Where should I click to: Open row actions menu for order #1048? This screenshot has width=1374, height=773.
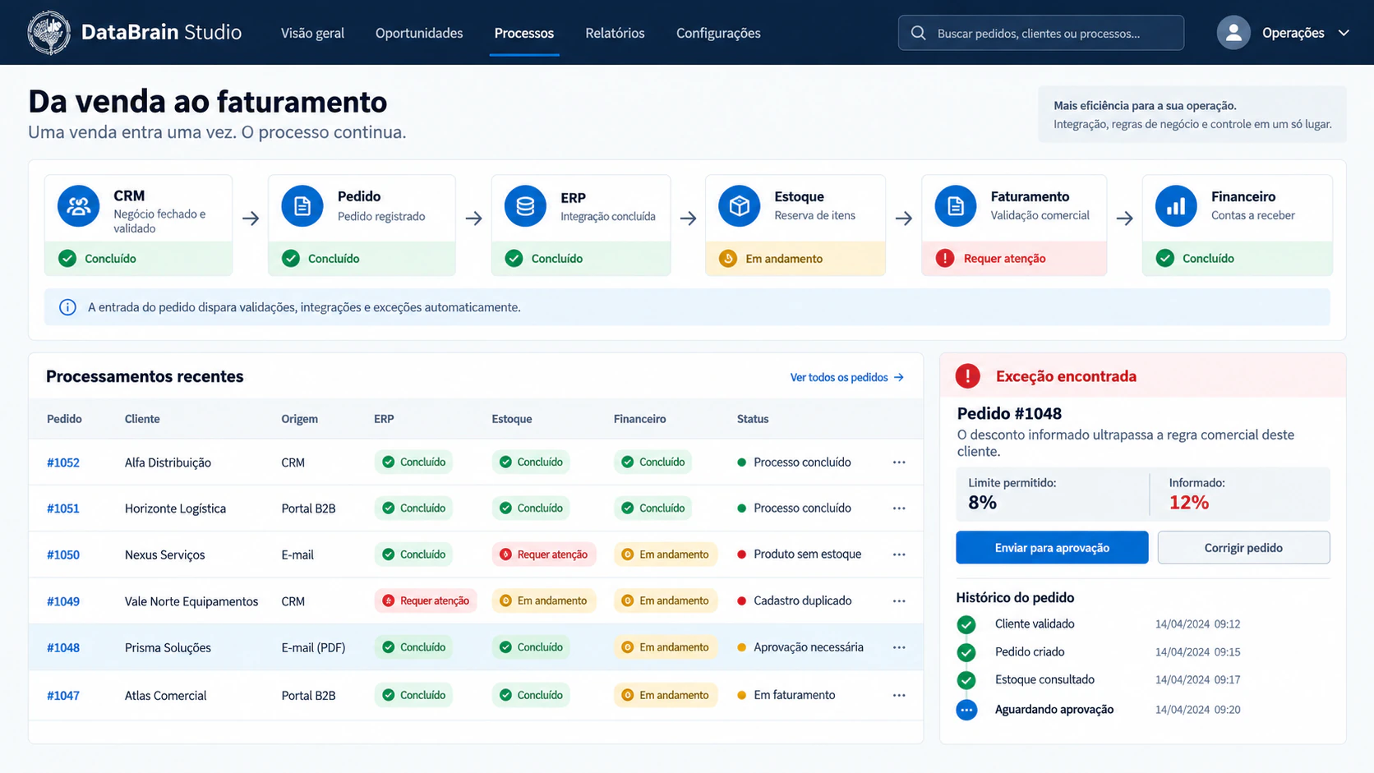(899, 647)
